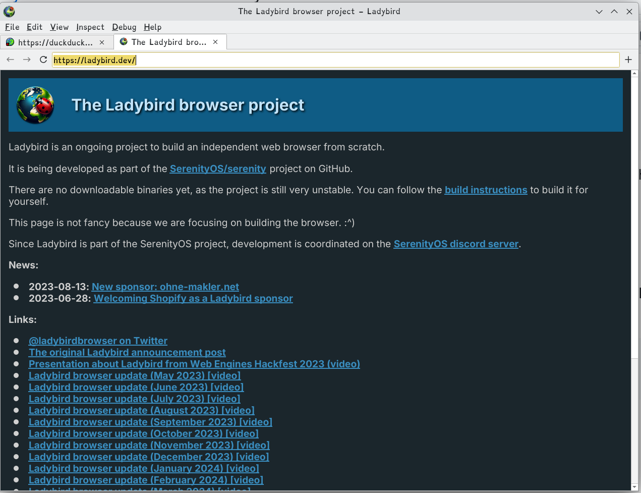
Task: Click the Ladybird app icon in title bar
Action: (x=9, y=11)
